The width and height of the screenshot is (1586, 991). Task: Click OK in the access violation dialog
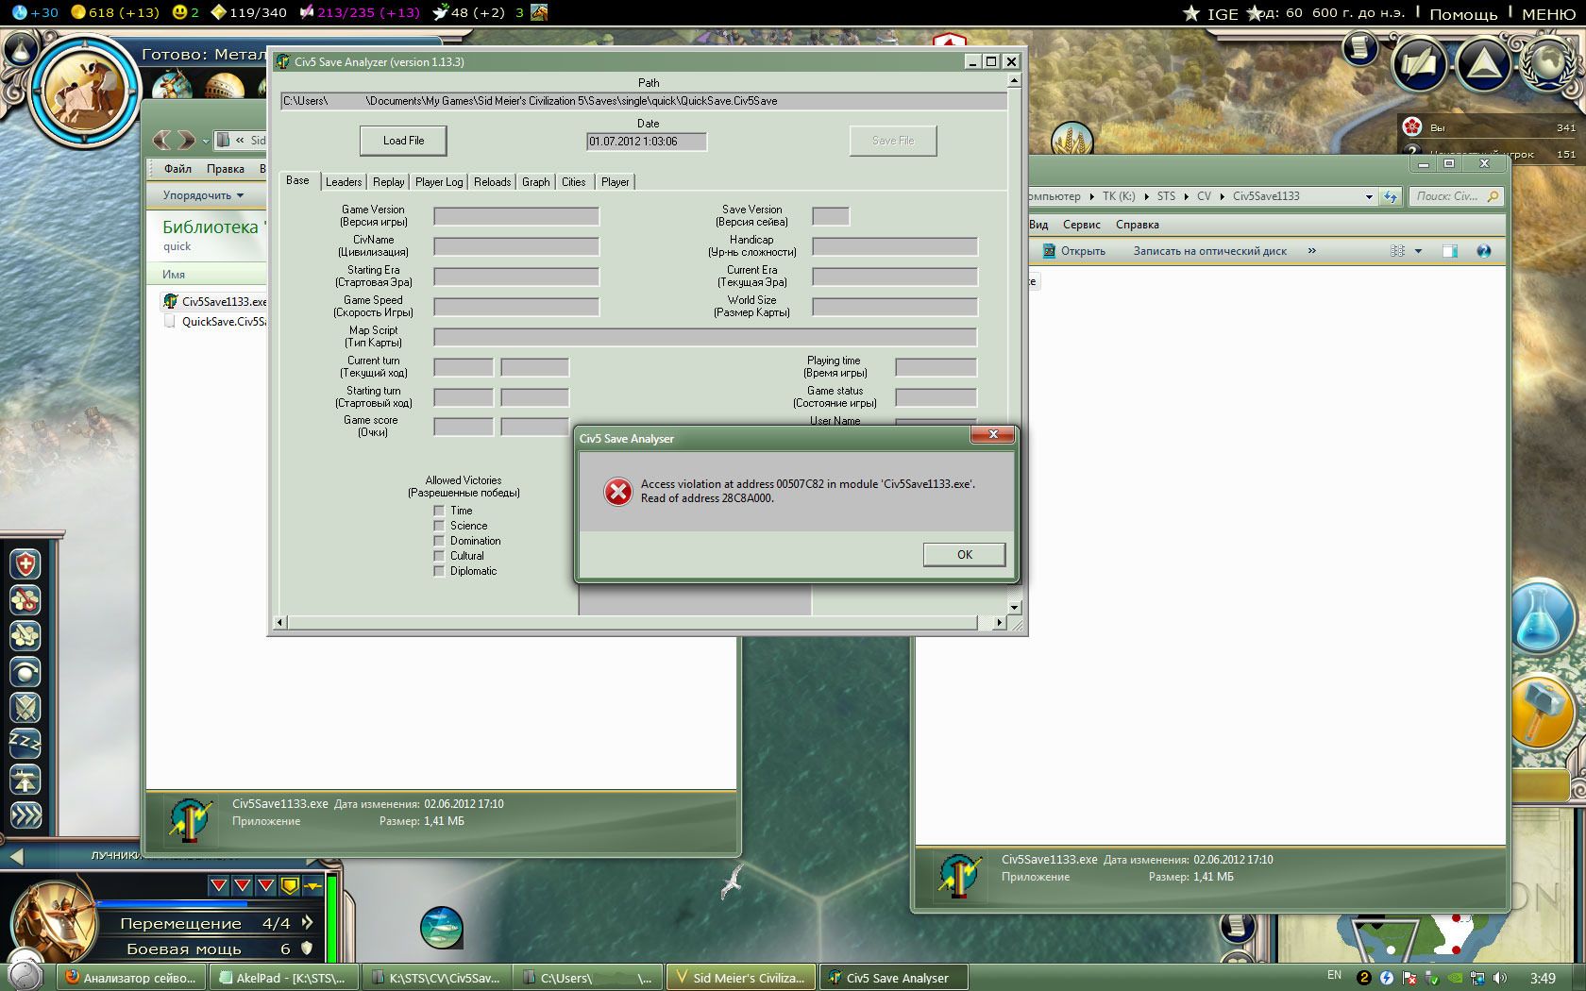click(964, 555)
